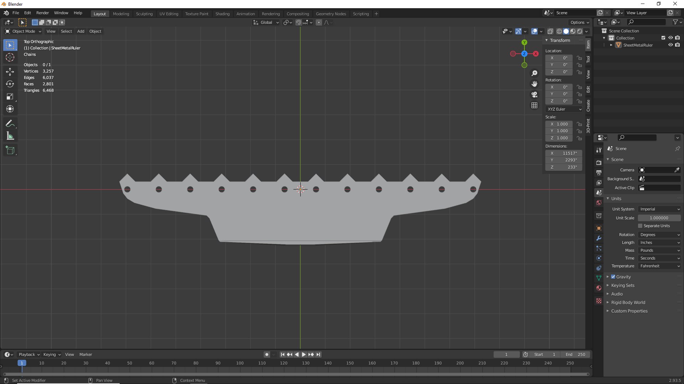Screen dimensions: 684x384
Task: Enable the Separate Units checkbox
Action: coord(640,226)
